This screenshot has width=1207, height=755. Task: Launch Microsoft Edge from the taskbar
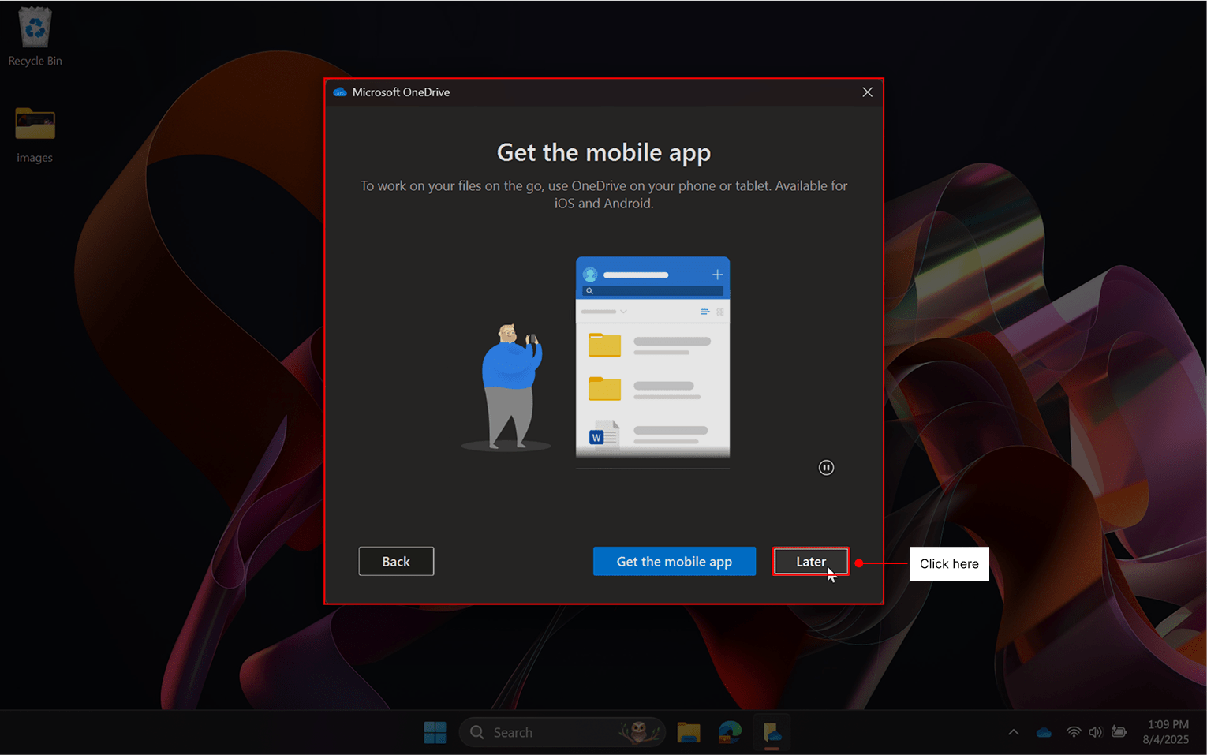[730, 733]
